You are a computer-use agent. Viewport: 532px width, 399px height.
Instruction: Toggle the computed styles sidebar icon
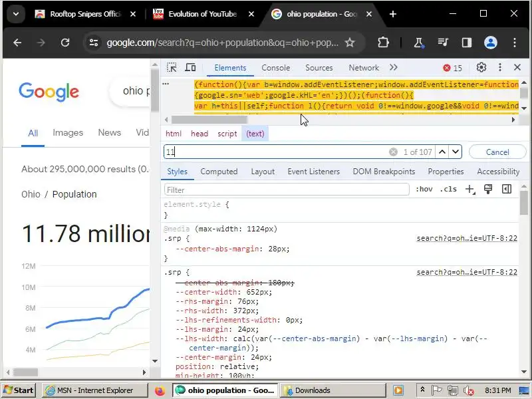pyautogui.click(x=507, y=190)
